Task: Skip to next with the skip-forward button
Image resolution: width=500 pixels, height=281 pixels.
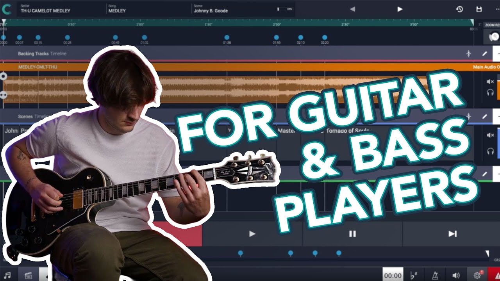Action: (452, 234)
